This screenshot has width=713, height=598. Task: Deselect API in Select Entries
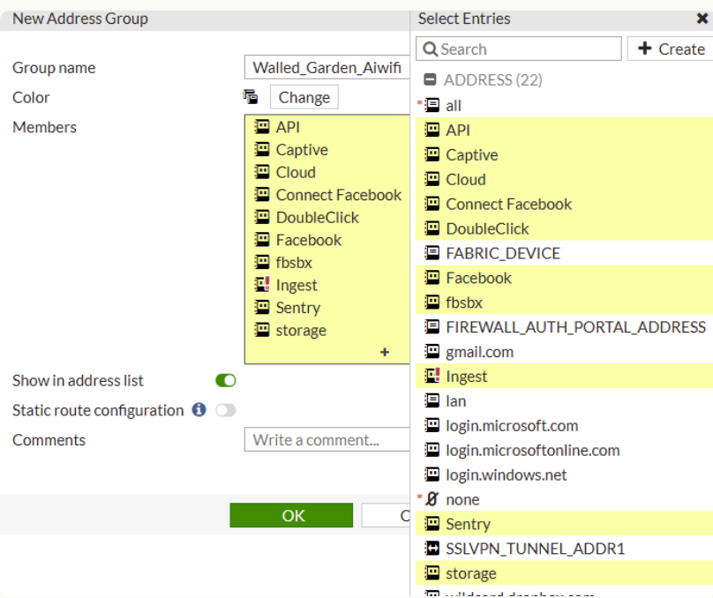click(x=564, y=130)
